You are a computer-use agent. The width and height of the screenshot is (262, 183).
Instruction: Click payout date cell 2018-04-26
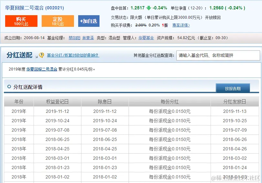(x=235, y=149)
